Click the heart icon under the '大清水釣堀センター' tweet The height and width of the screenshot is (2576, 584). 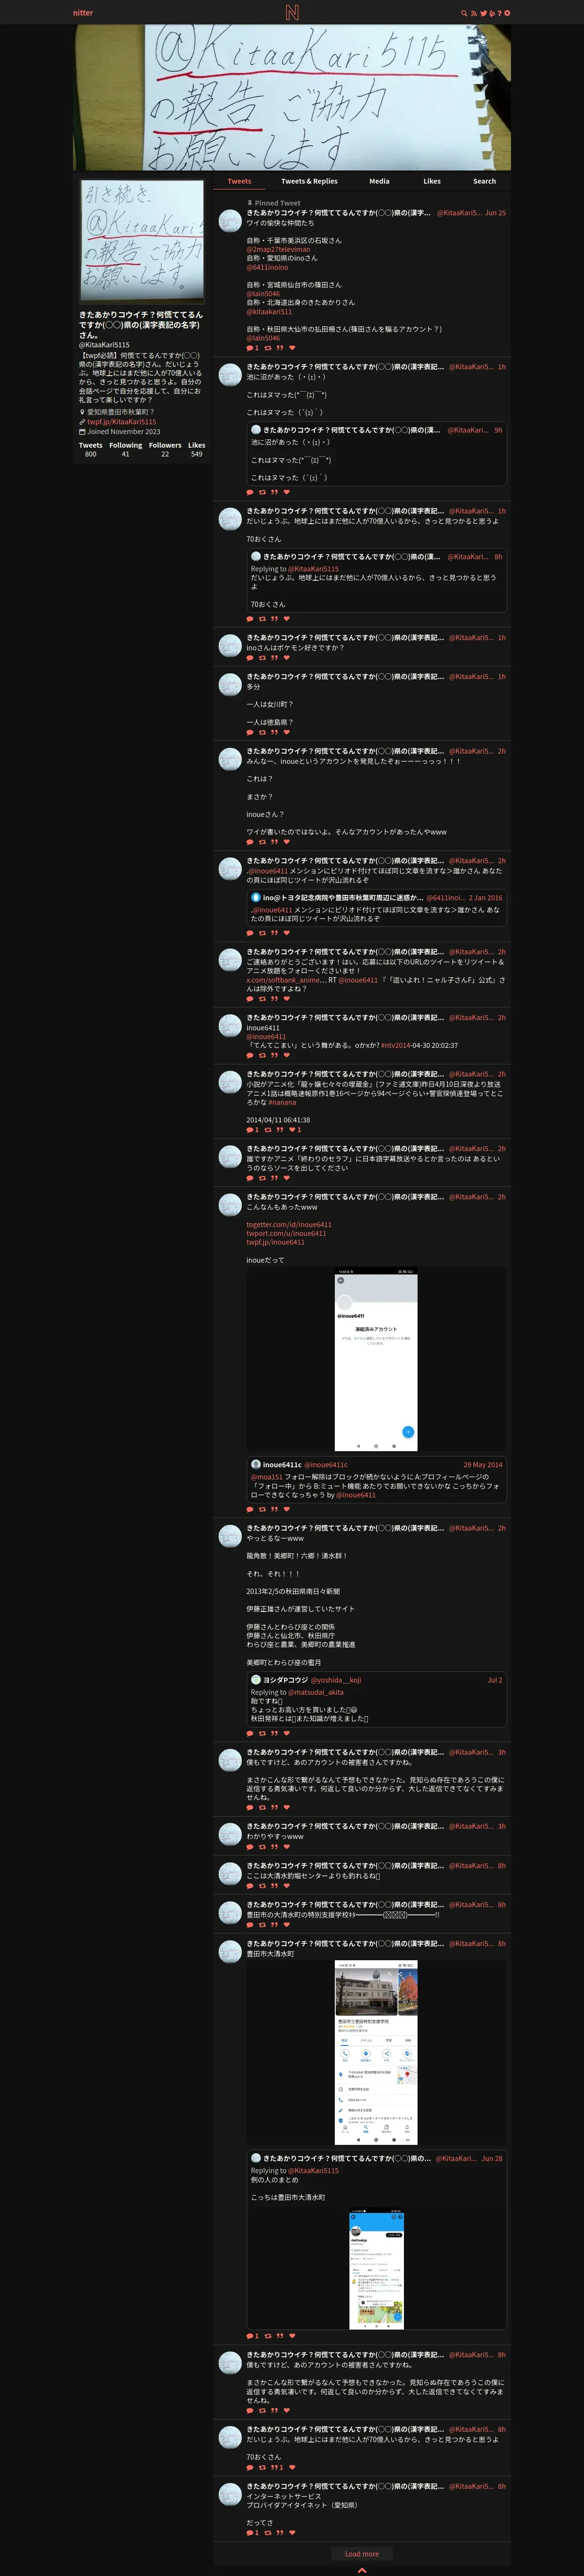[x=286, y=1885]
